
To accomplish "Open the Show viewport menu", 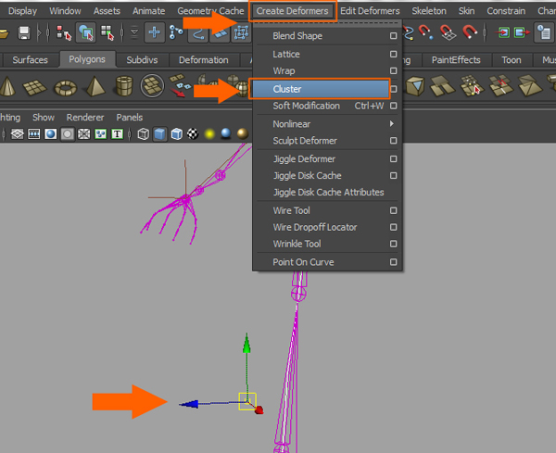I will [44, 118].
